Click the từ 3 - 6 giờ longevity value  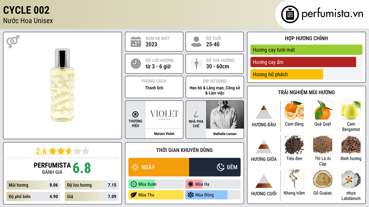pos(158,66)
